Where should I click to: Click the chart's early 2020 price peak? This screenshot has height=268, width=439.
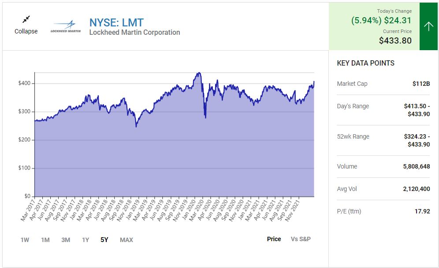[x=199, y=73]
